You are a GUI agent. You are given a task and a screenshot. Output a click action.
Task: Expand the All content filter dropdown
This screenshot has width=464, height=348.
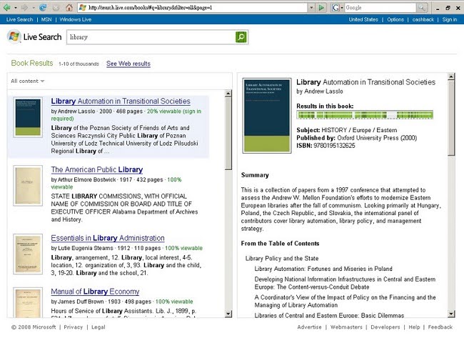(x=28, y=81)
